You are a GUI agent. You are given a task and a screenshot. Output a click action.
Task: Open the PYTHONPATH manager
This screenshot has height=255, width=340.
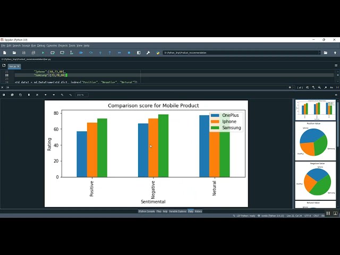[x=158, y=53]
